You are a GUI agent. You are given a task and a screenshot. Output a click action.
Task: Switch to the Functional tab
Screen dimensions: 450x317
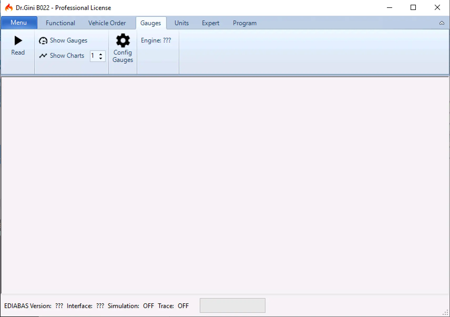tap(60, 23)
